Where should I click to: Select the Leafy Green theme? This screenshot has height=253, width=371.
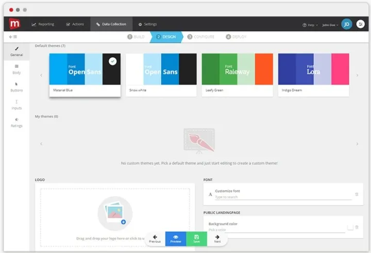pyautogui.click(x=237, y=74)
